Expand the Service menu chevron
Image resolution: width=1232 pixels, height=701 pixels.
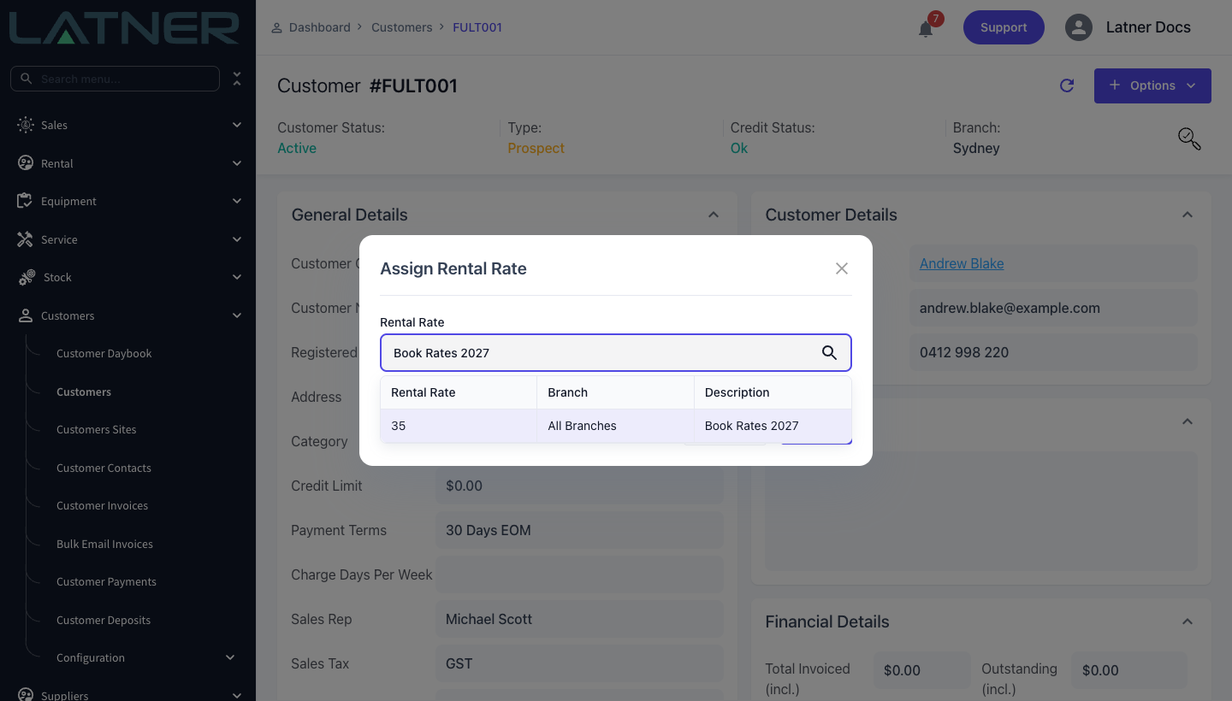click(237, 239)
